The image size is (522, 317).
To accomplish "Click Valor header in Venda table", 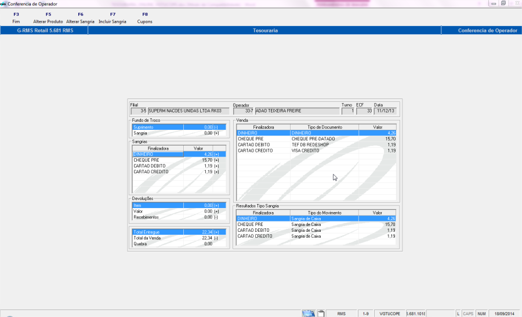I will (378, 127).
